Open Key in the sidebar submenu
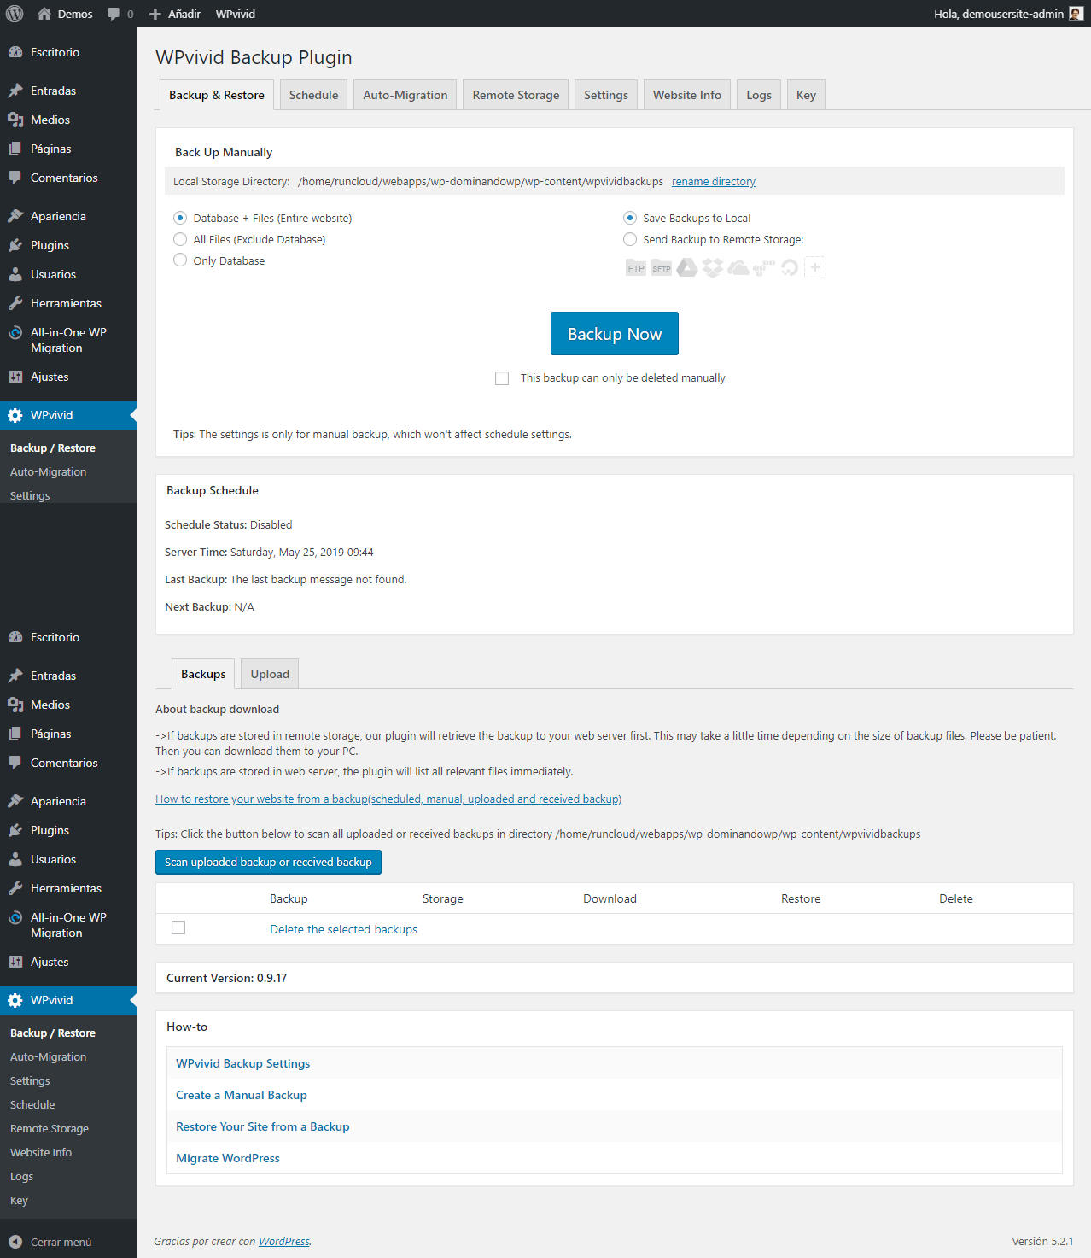 pyautogui.click(x=19, y=1200)
